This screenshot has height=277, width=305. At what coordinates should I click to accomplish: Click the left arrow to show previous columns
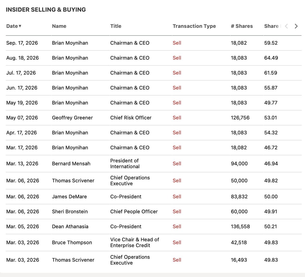click(x=286, y=26)
